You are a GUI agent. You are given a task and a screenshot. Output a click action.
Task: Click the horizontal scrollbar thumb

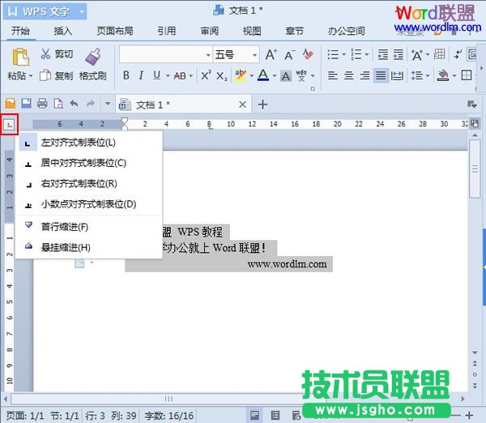pyautogui.click(x=169, y=399)
